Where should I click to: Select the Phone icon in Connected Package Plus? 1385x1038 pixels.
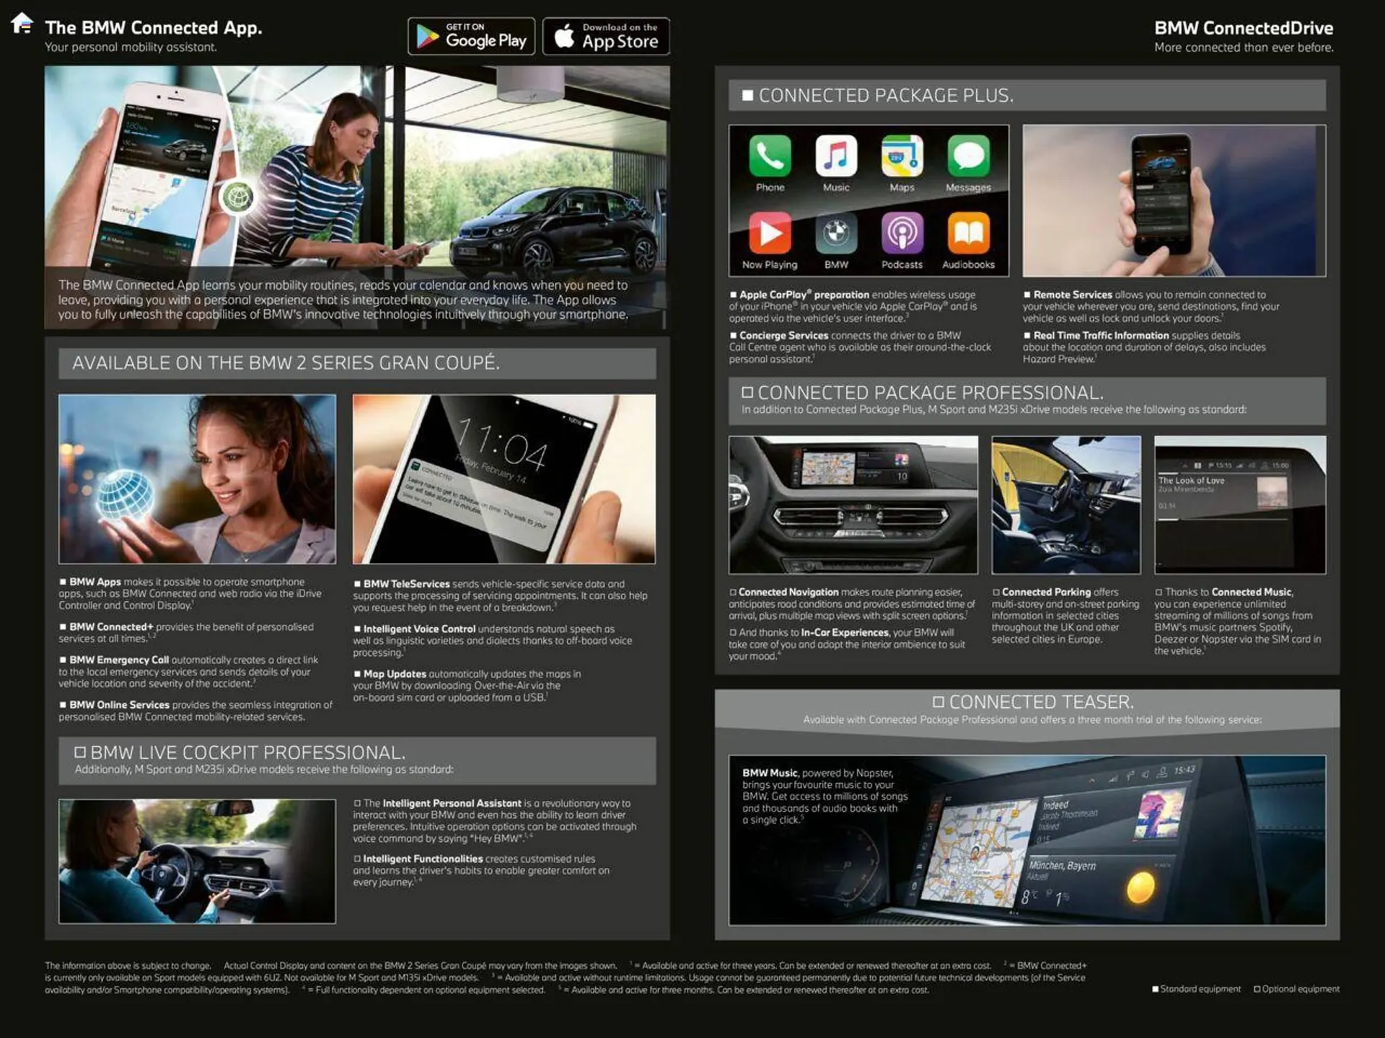point(769,158)
